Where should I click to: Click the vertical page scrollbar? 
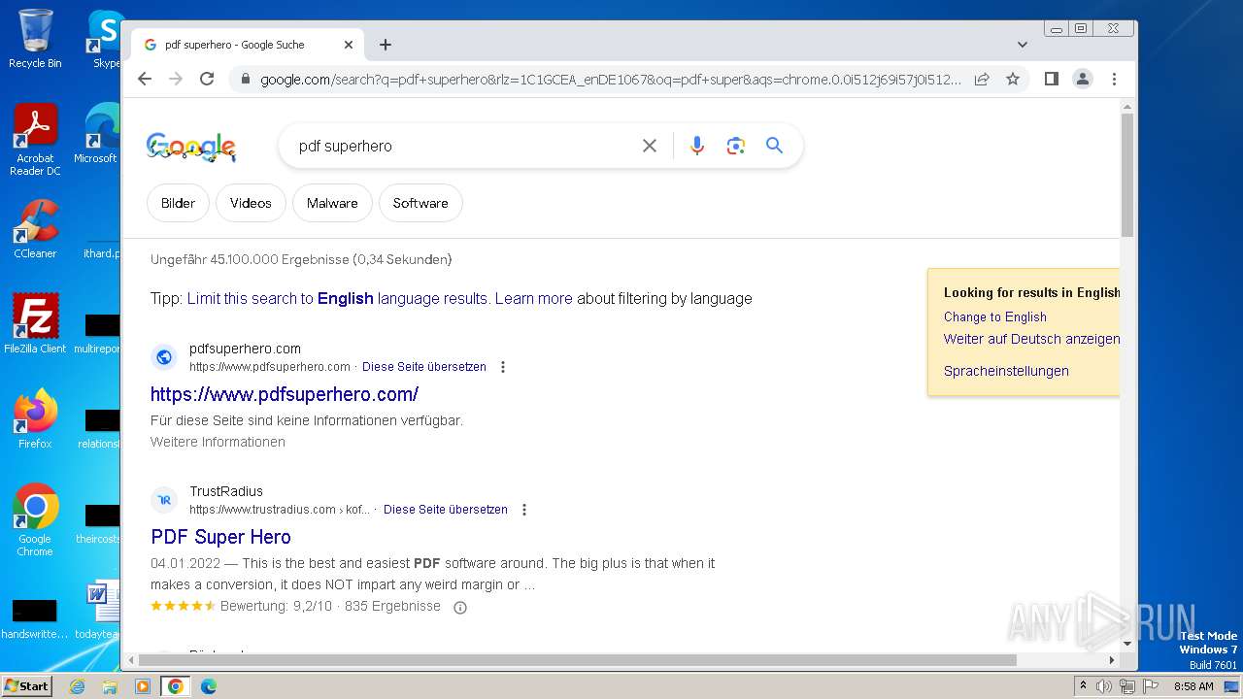tap(1127, 175)
